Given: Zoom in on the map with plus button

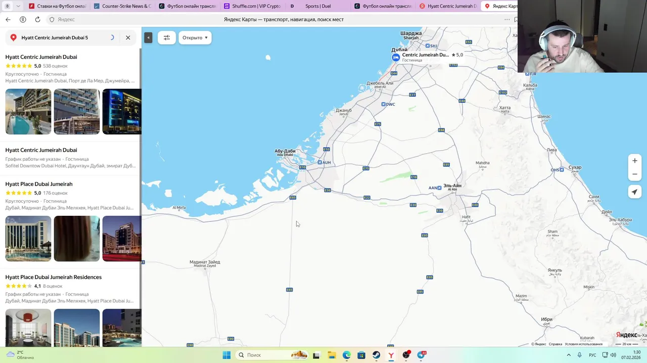Looking at the screenshot, I should click(635, 160).
